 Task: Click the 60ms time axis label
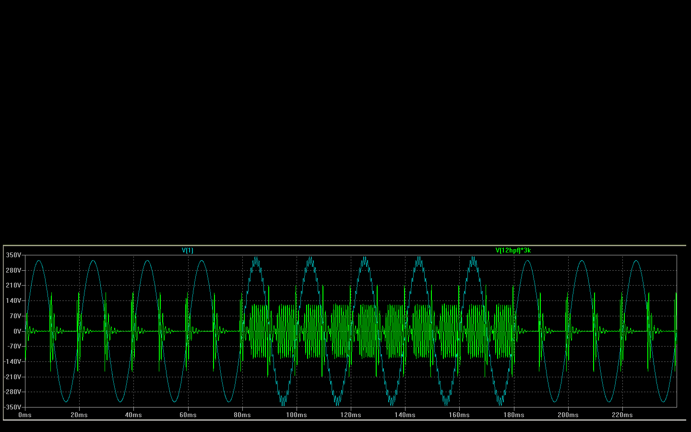coord(188,415)
